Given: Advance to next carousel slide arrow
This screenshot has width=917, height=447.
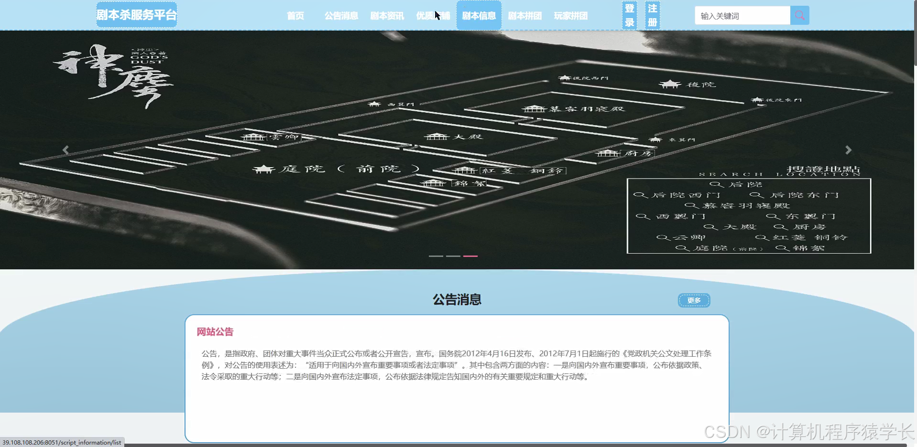Looking at the screenshot, I should tap(848, 150).
